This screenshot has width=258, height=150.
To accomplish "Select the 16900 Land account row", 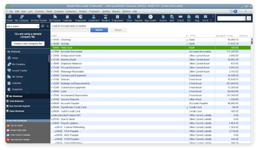I will point(150,92).
